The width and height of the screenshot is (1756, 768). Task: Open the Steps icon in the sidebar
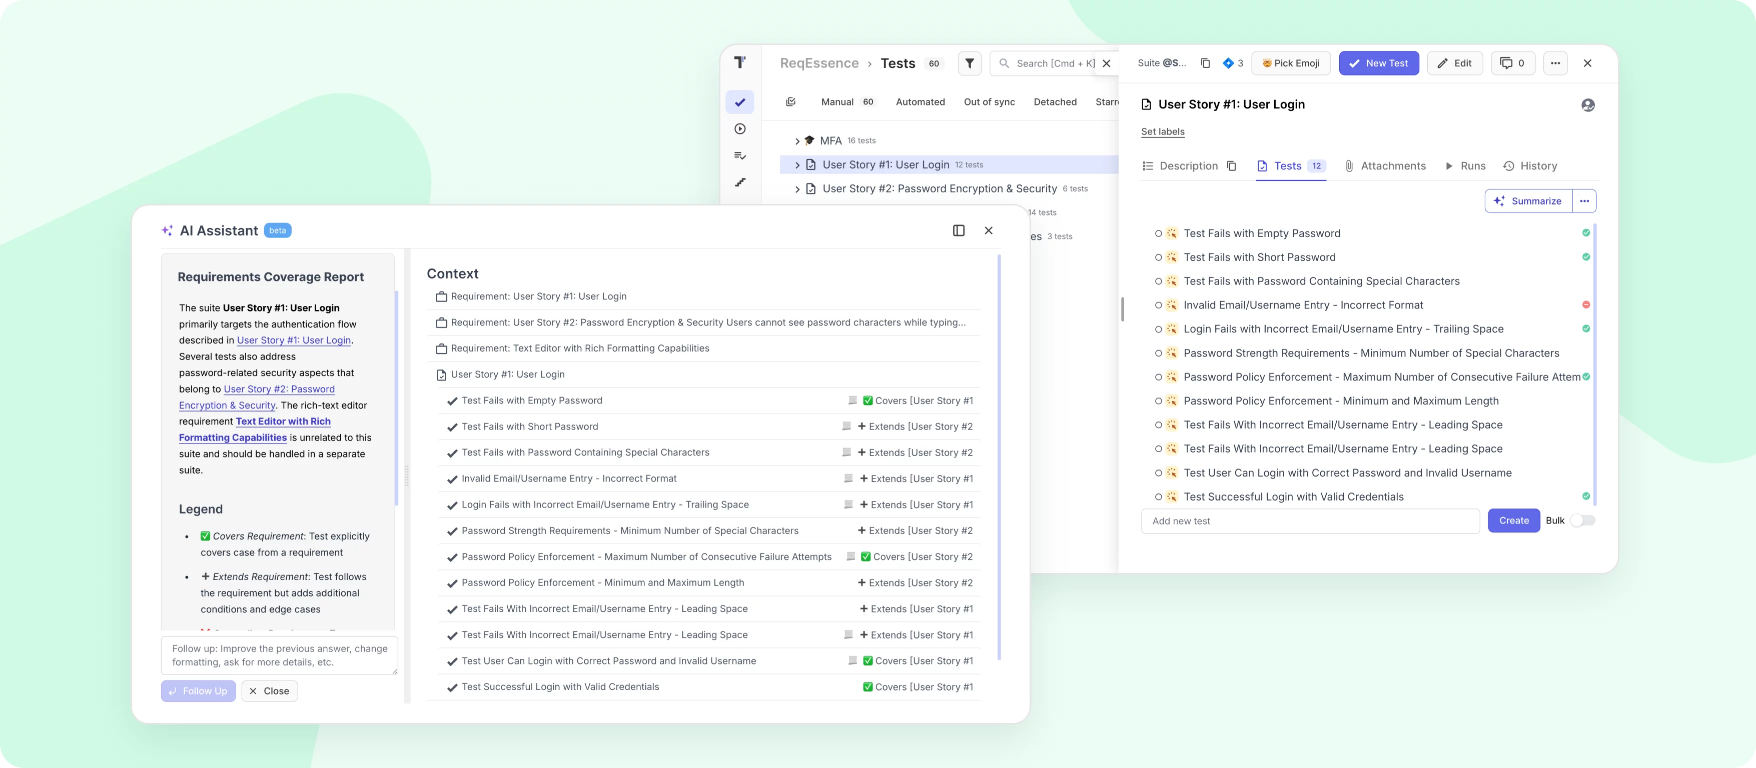[x=739, y=182]
